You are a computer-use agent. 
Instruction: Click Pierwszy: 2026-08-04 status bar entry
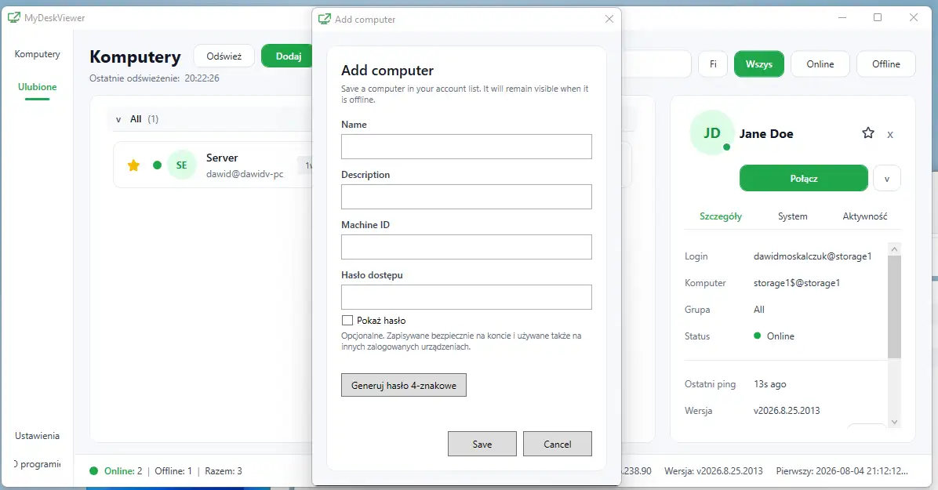[842, 471]
